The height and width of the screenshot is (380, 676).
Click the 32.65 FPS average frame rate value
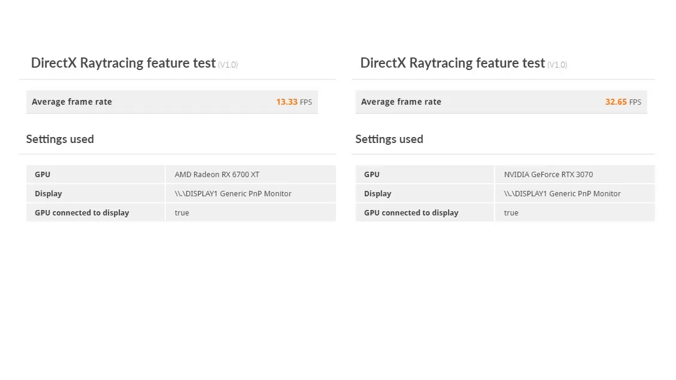click(623, 102)
